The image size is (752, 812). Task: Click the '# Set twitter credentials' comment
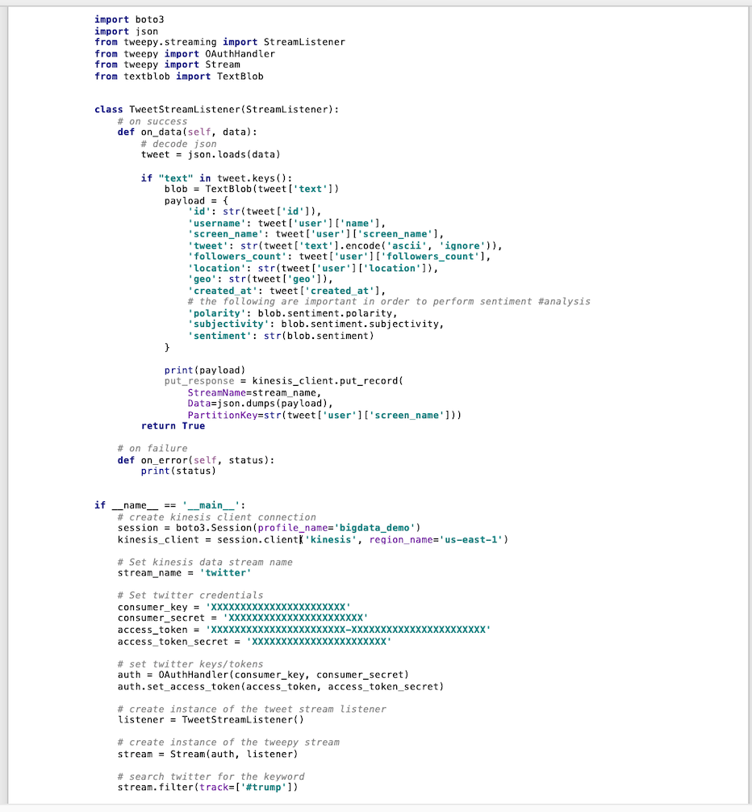(190, 596)
